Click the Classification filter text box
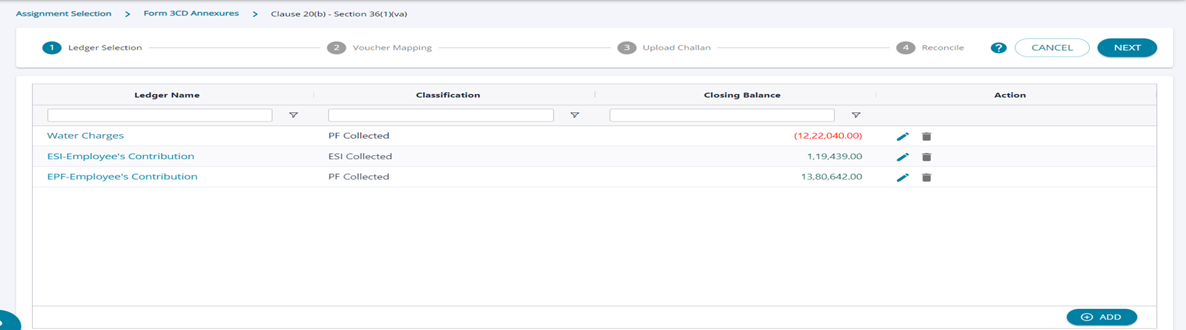The image size is (1186, 330). [x=441, y=116]
